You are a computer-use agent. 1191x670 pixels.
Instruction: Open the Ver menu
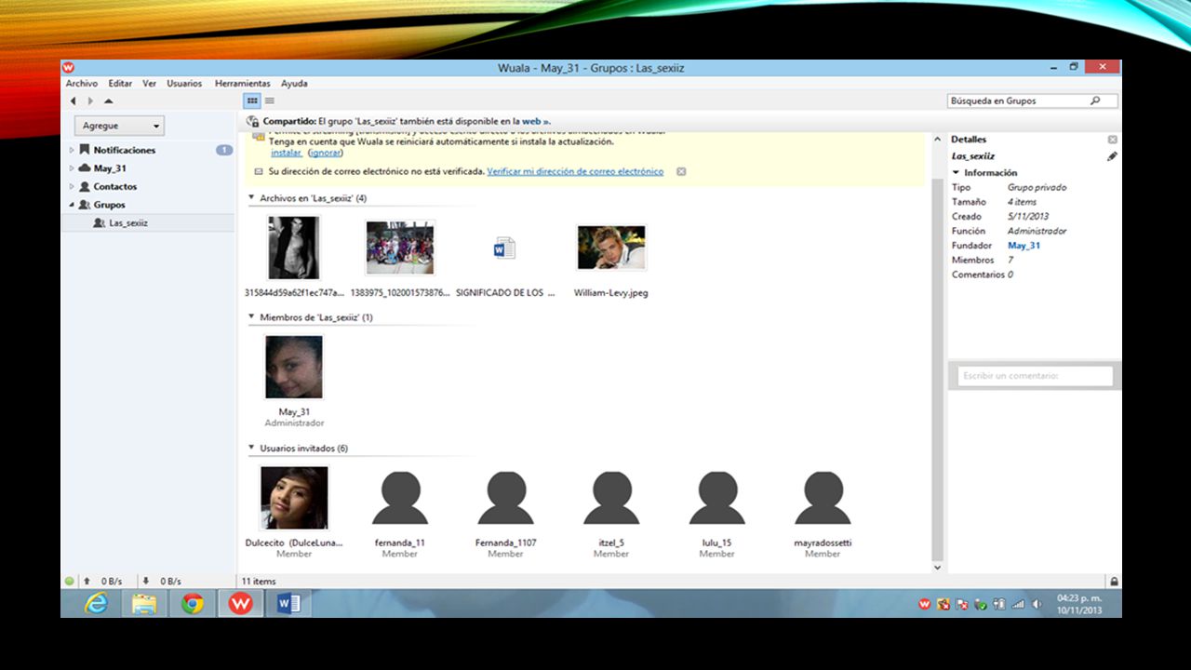tap(149, 83)
